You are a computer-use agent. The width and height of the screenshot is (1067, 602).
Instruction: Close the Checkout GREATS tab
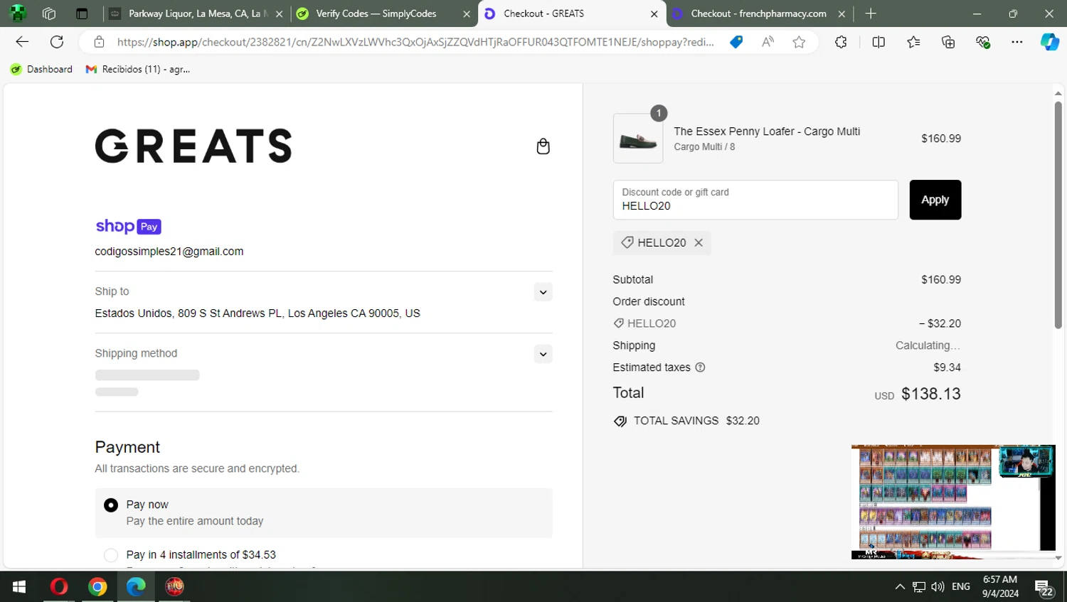654,14
